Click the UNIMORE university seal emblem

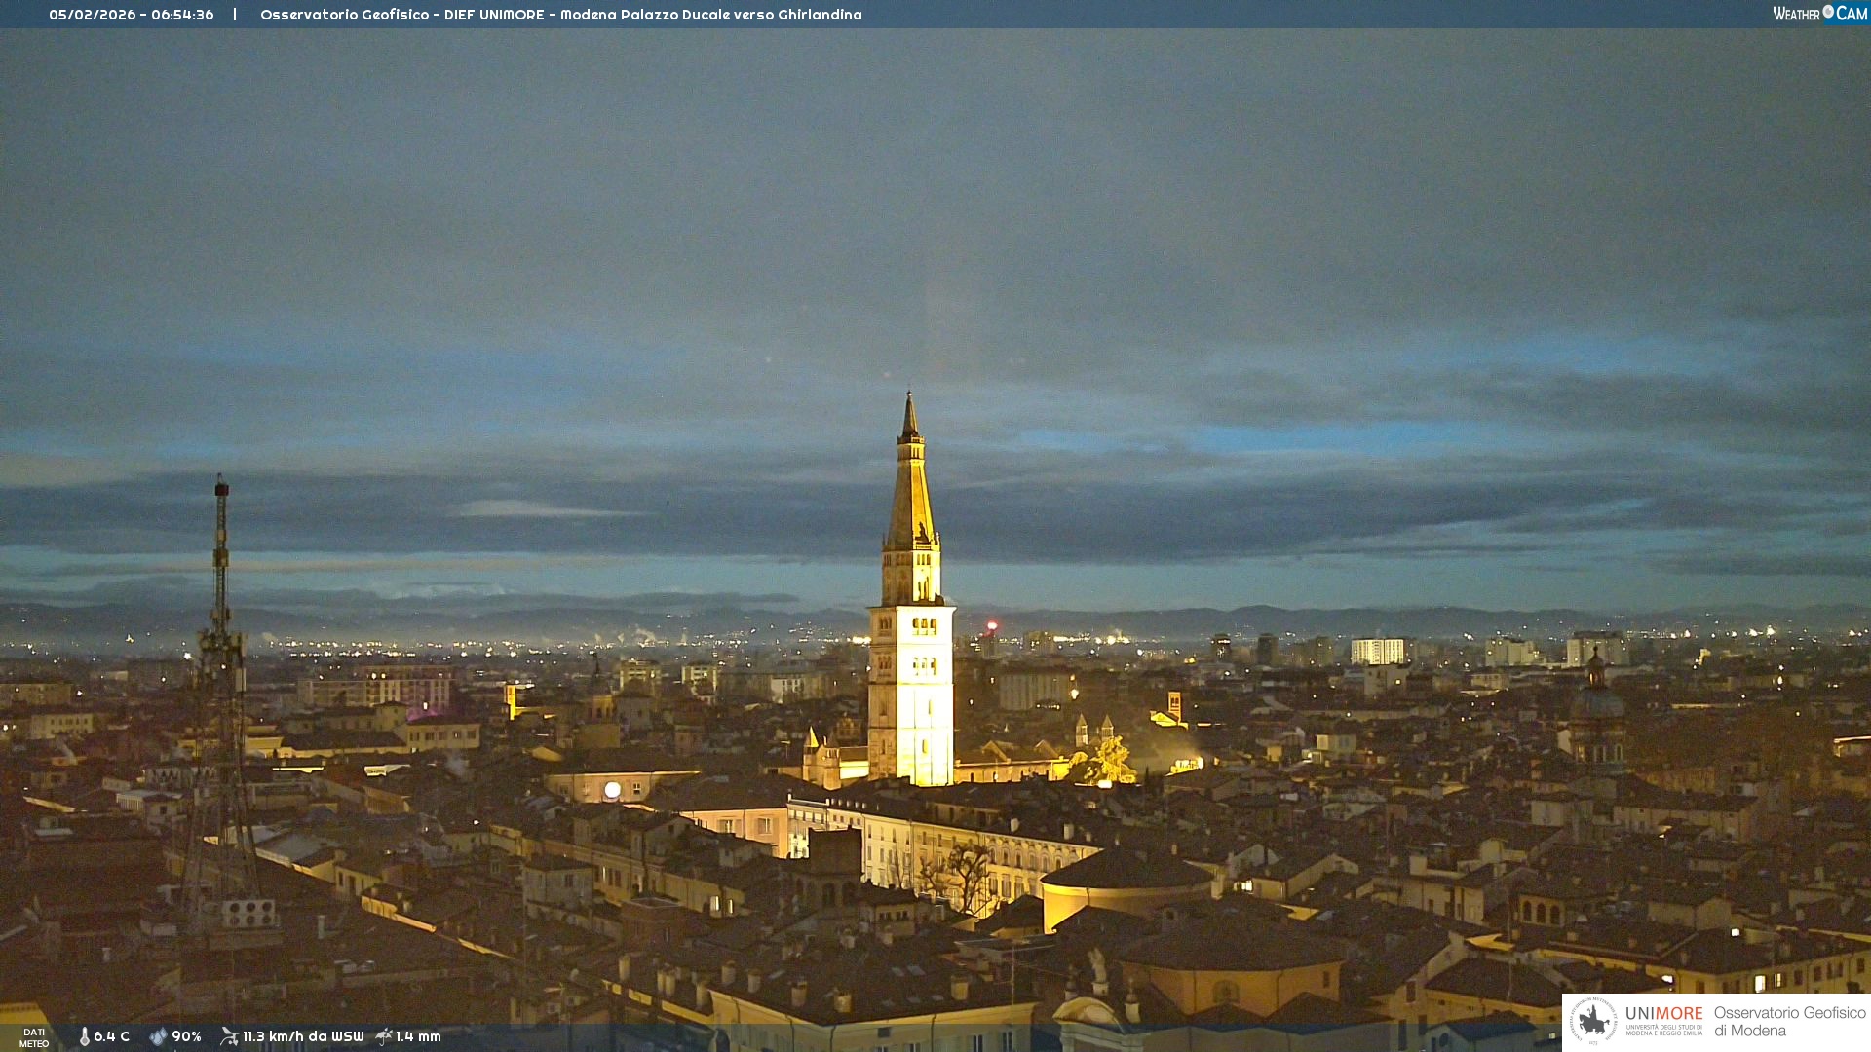1593,1021
